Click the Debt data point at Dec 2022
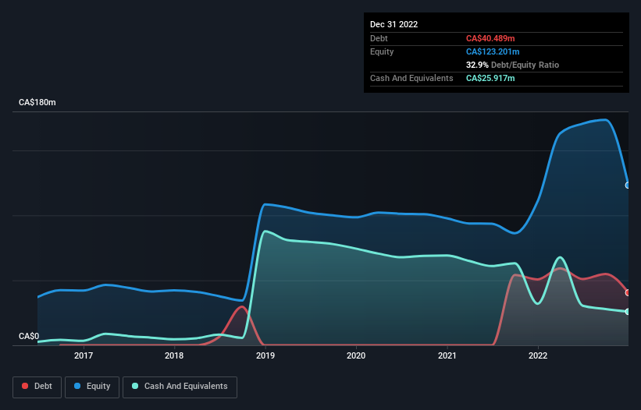This screenshot has height=410, width=641. (x=628, y=292)
